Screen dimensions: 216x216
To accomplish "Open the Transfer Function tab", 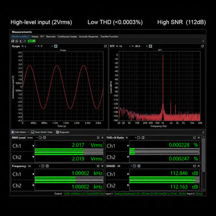I will 110,36.
